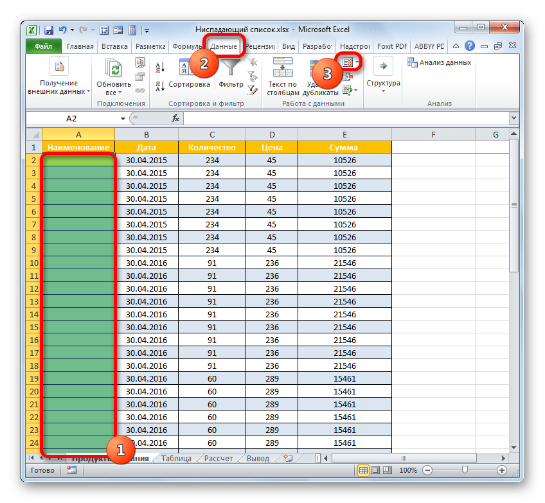Select column C header
The image size is (545, 503).
[x=212, y=134]
